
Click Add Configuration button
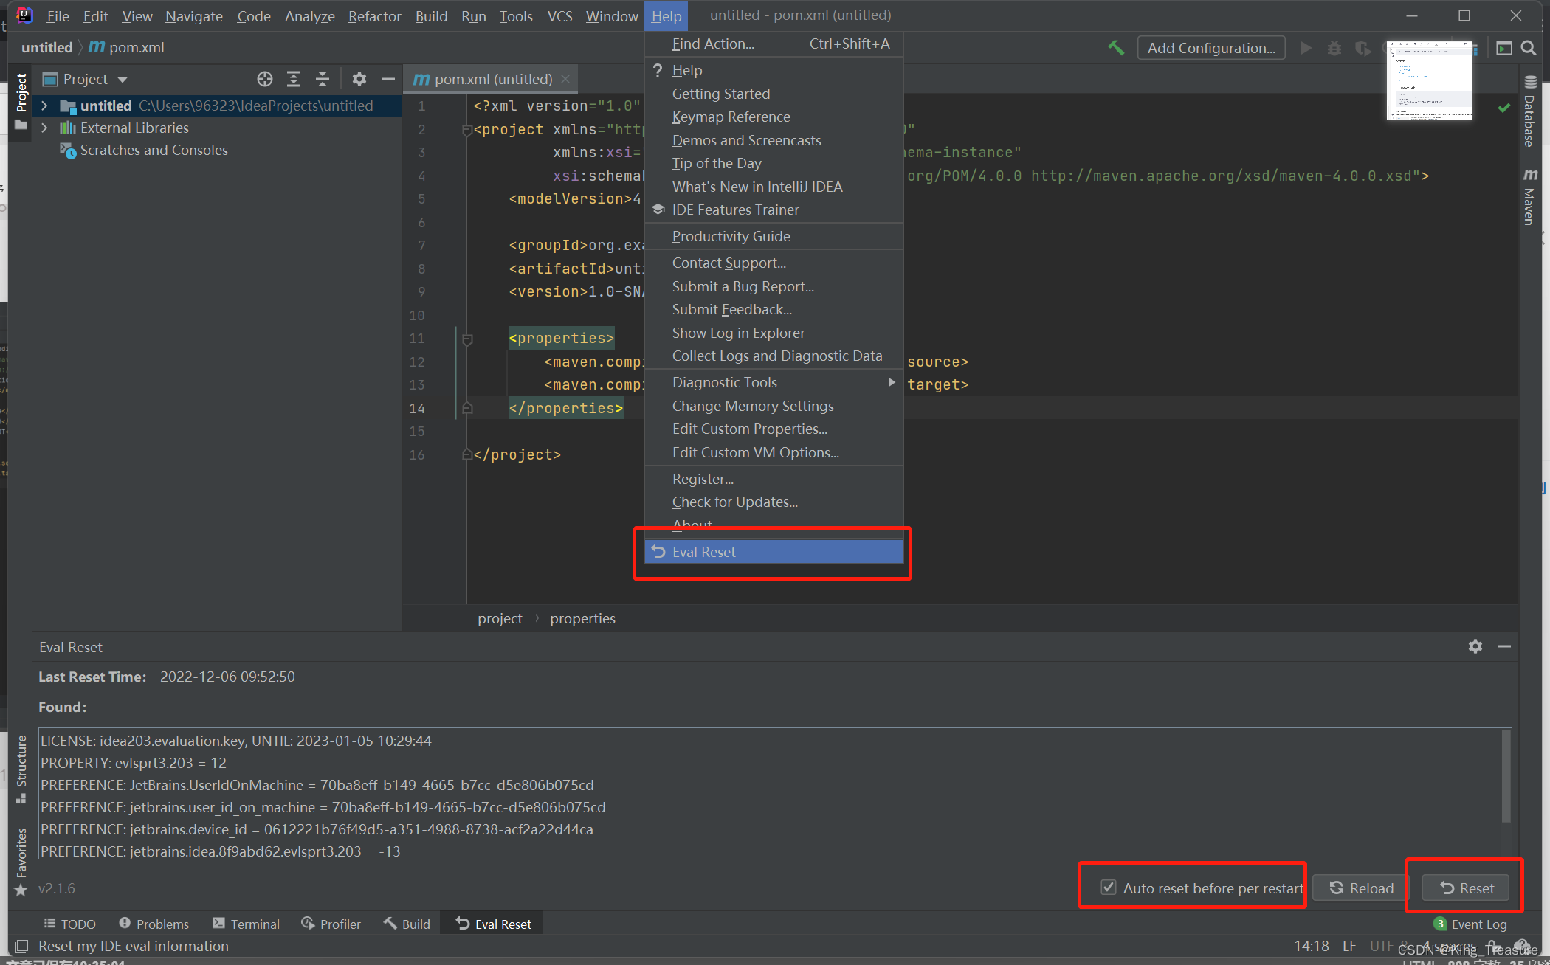pos(1211,48)
